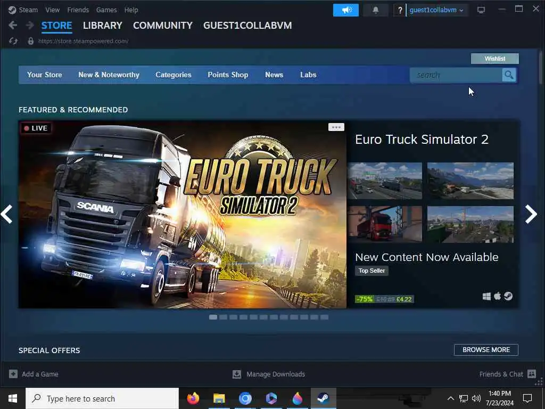This screenshot has height=409, width=545.
Task: Open the Help menu
Action: pyautogui.click(x=131, y=10)
